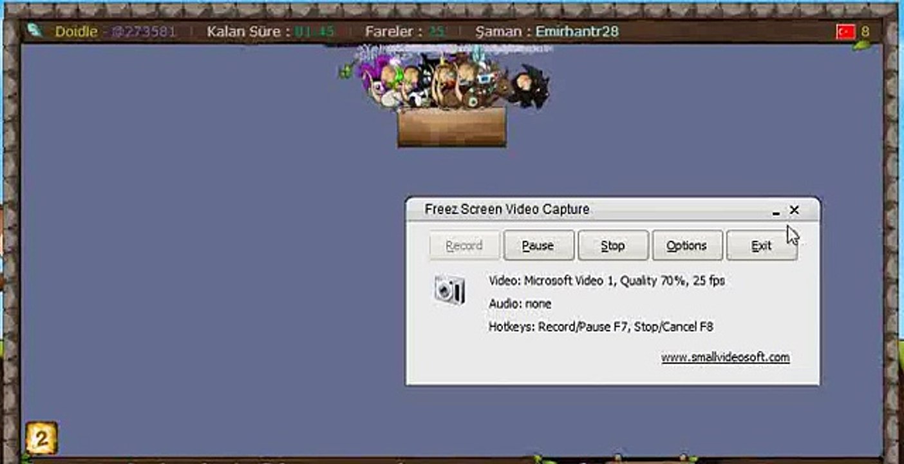Stop the recording with Stop button
Viewport: 904px width, 464px height.
coord(613,246)
